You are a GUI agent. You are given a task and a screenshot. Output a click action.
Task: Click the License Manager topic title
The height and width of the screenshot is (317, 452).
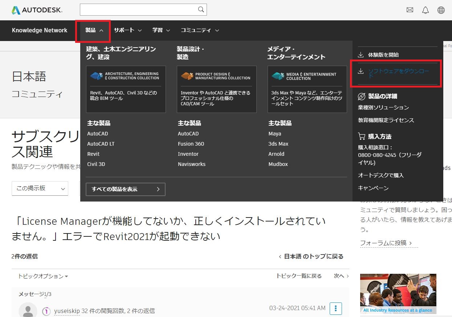168,228
